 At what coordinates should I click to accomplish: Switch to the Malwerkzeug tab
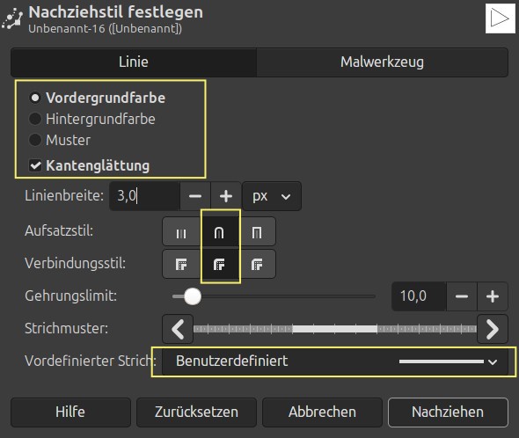[383, 62]
